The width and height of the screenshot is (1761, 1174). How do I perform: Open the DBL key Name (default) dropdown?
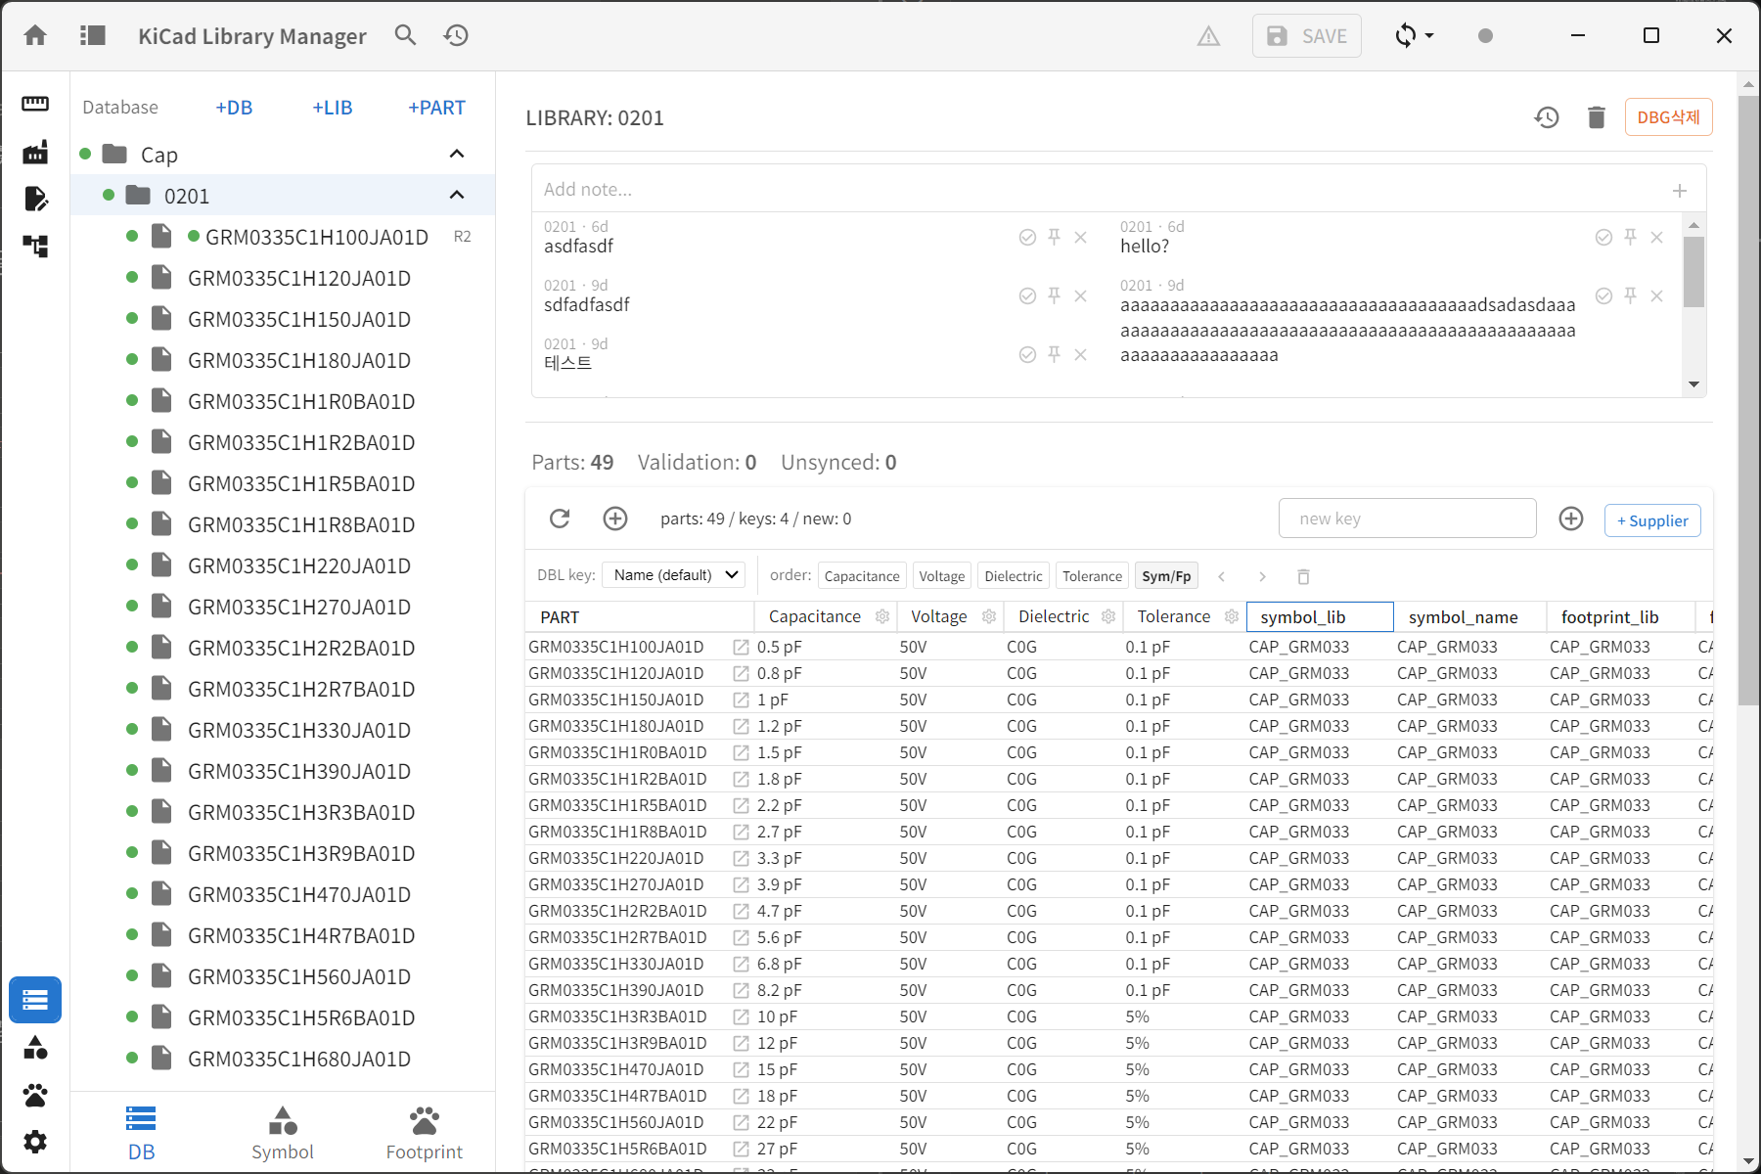point(674,575)
